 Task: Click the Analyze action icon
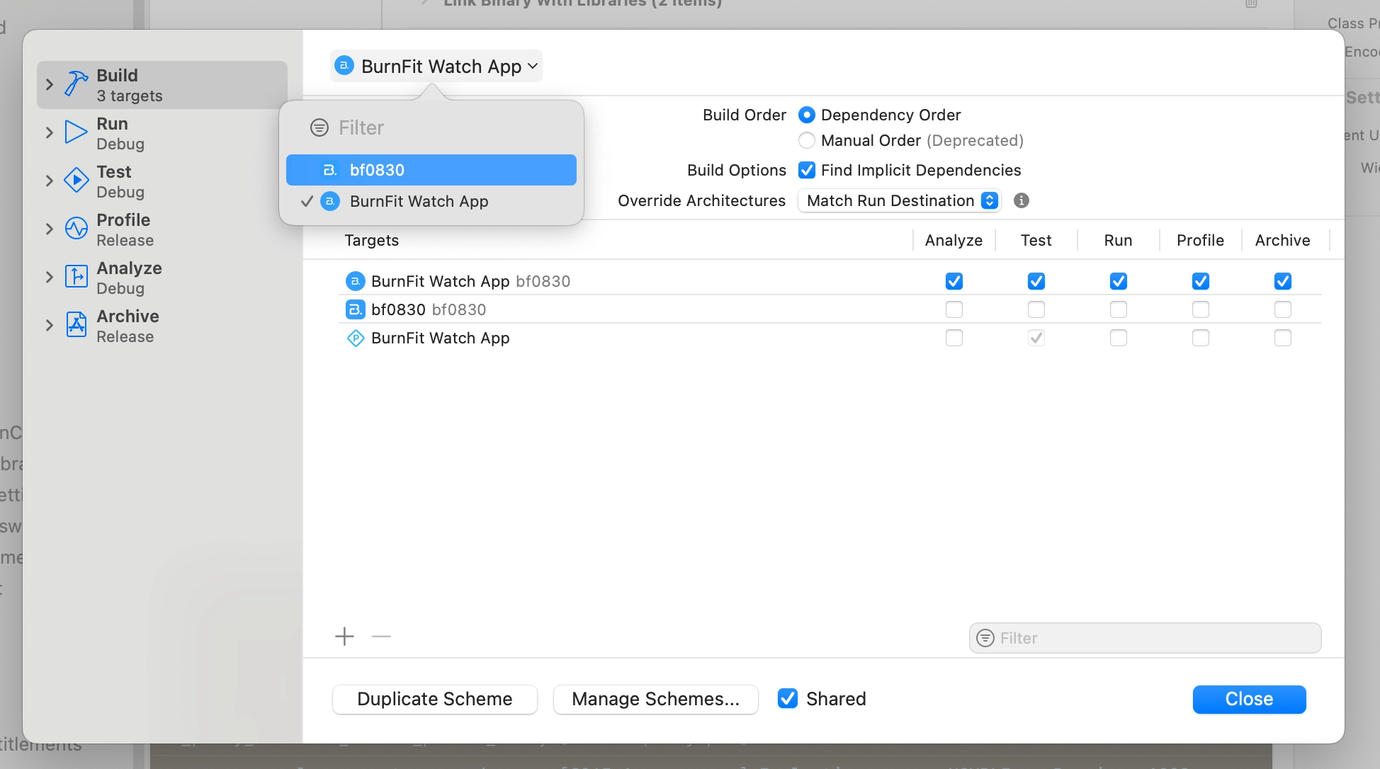(x=76, y=276)
